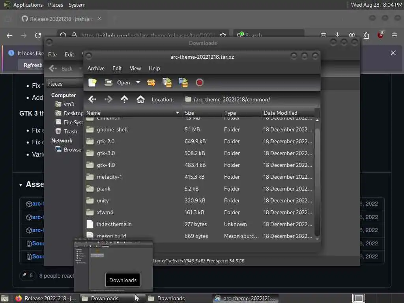Click Firefox extensions puzzle icon

pyautogui.click(x=366, y=35)
